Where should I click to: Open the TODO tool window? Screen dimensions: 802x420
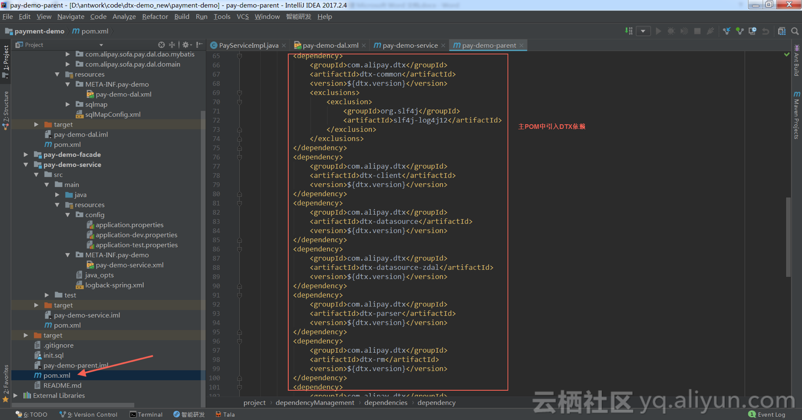[32, 414]
